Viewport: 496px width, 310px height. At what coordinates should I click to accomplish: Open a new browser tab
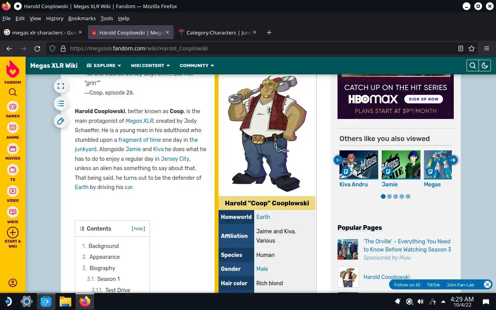click(x=269, y=33)
